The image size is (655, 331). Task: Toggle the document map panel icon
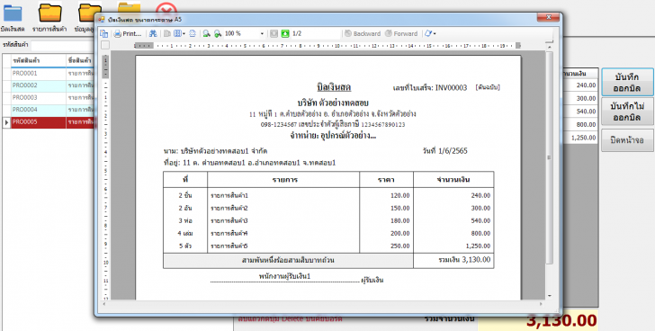pos(104,33)
